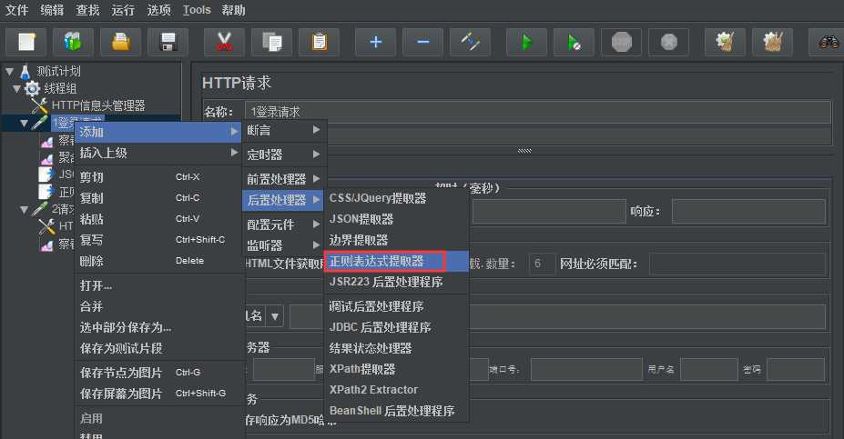Open the 监听器 submenu

pos(284,245)
